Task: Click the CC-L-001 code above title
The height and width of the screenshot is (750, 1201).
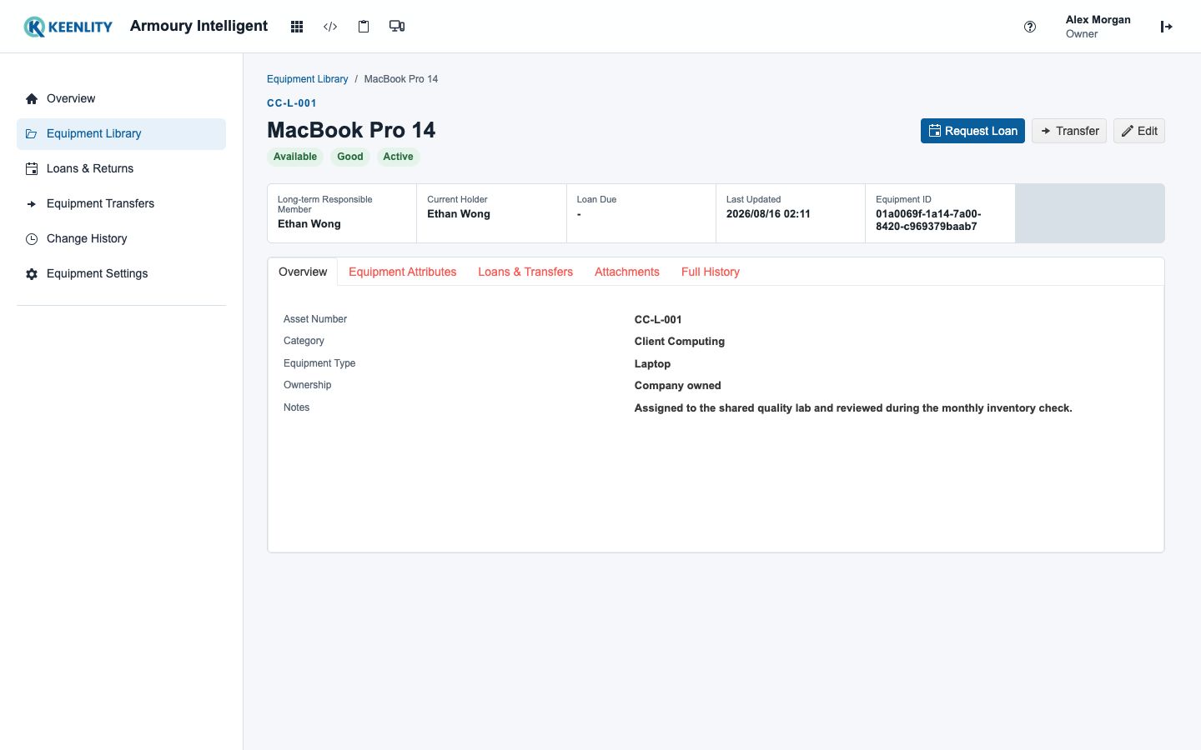Action: click(292, 103)
